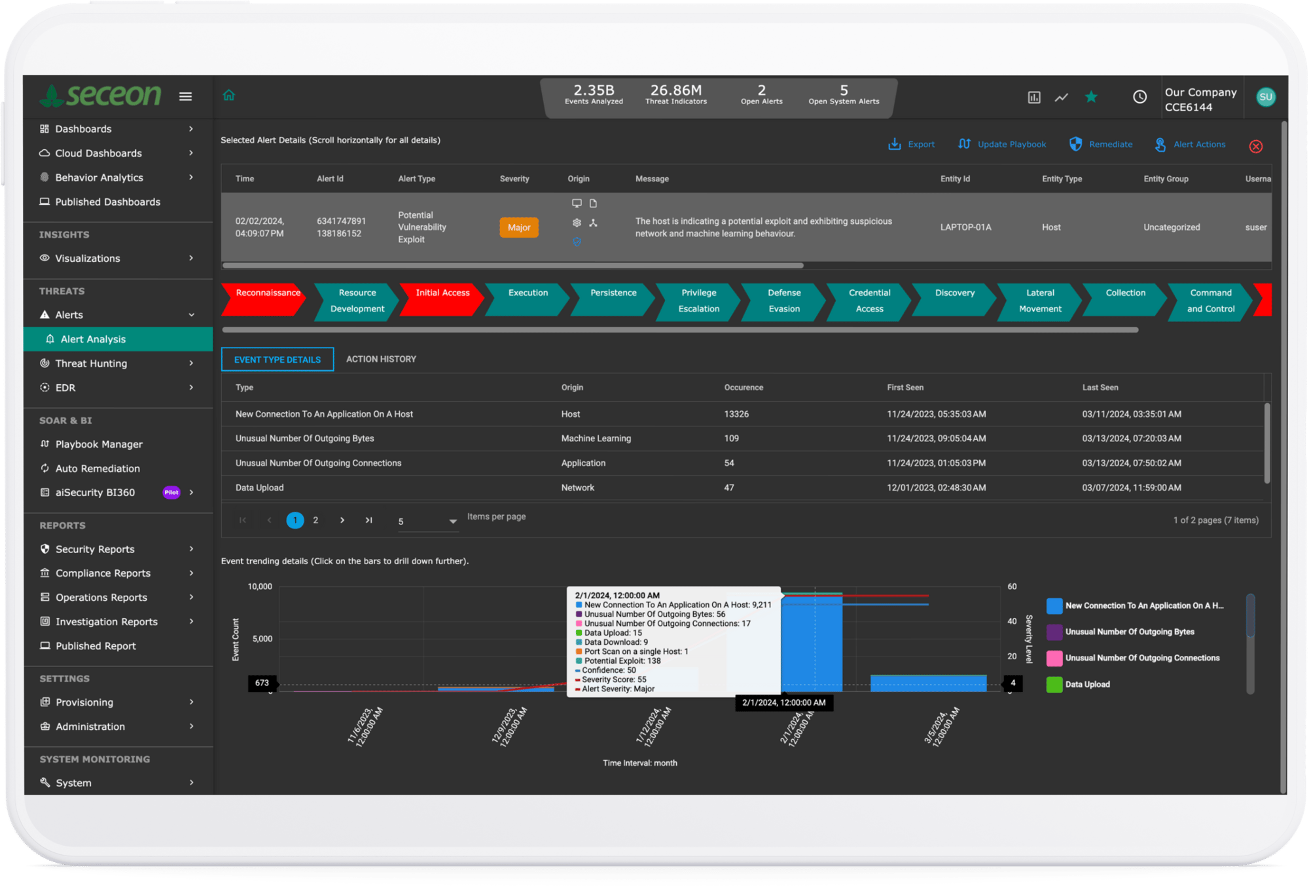Click the Visualizations eye icon
Screen dimensions: 1309x887
click(x=45, y=258)
